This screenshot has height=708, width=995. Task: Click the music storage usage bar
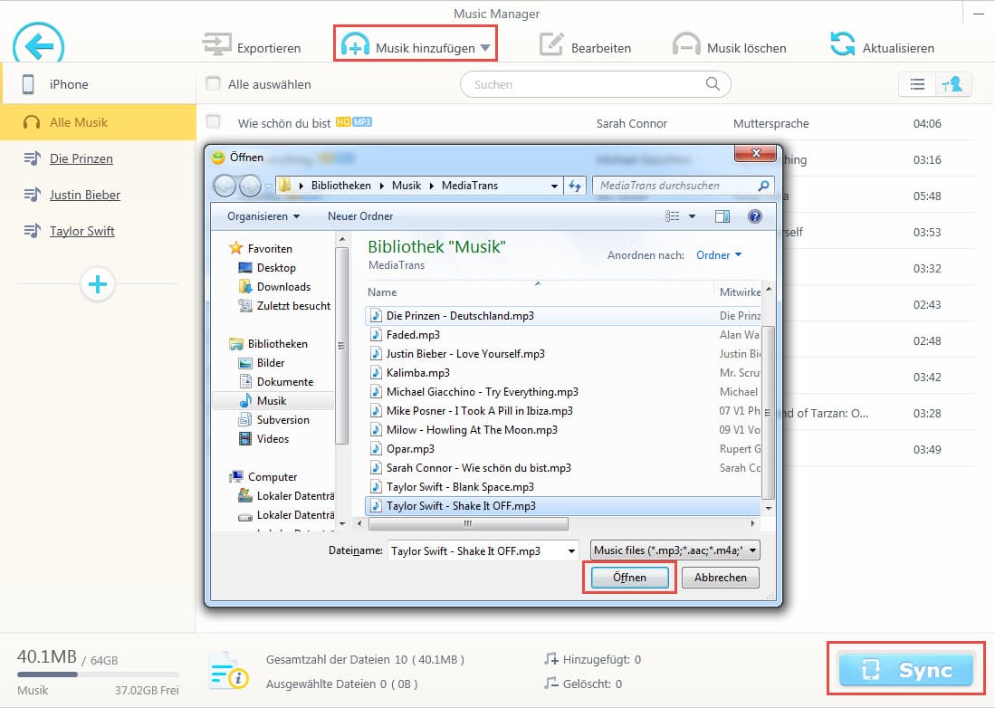point(98,675)
